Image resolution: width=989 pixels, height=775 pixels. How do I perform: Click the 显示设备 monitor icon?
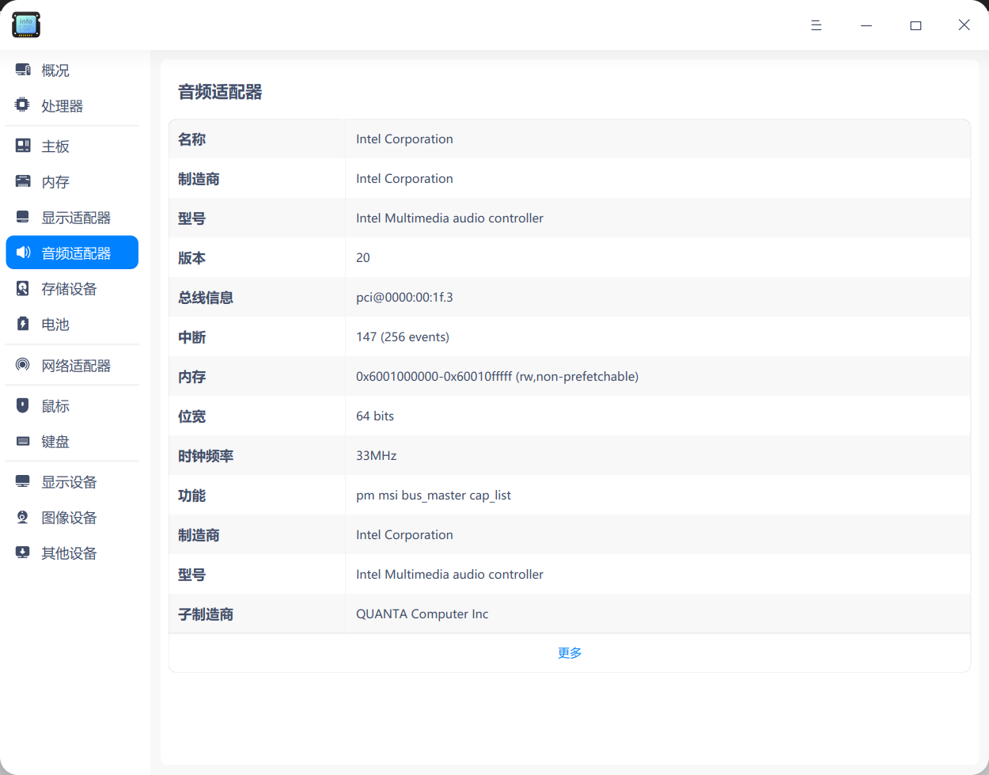pos(23,481)
